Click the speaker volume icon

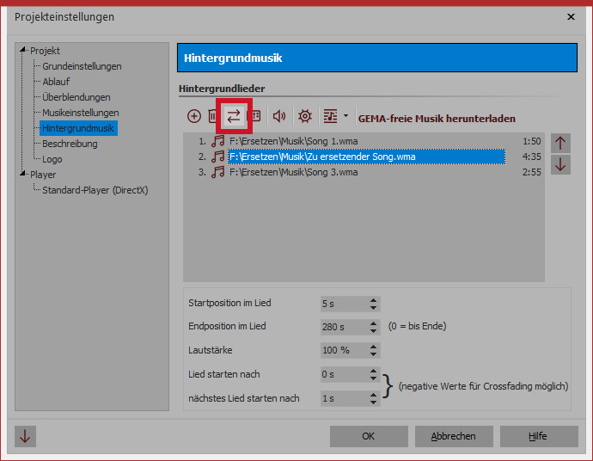coord(279,116)
